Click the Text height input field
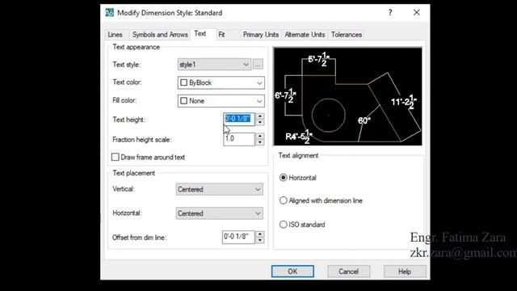Image resolution: width=517 pixels, height=291 pixels. click(x=239, y=119)
